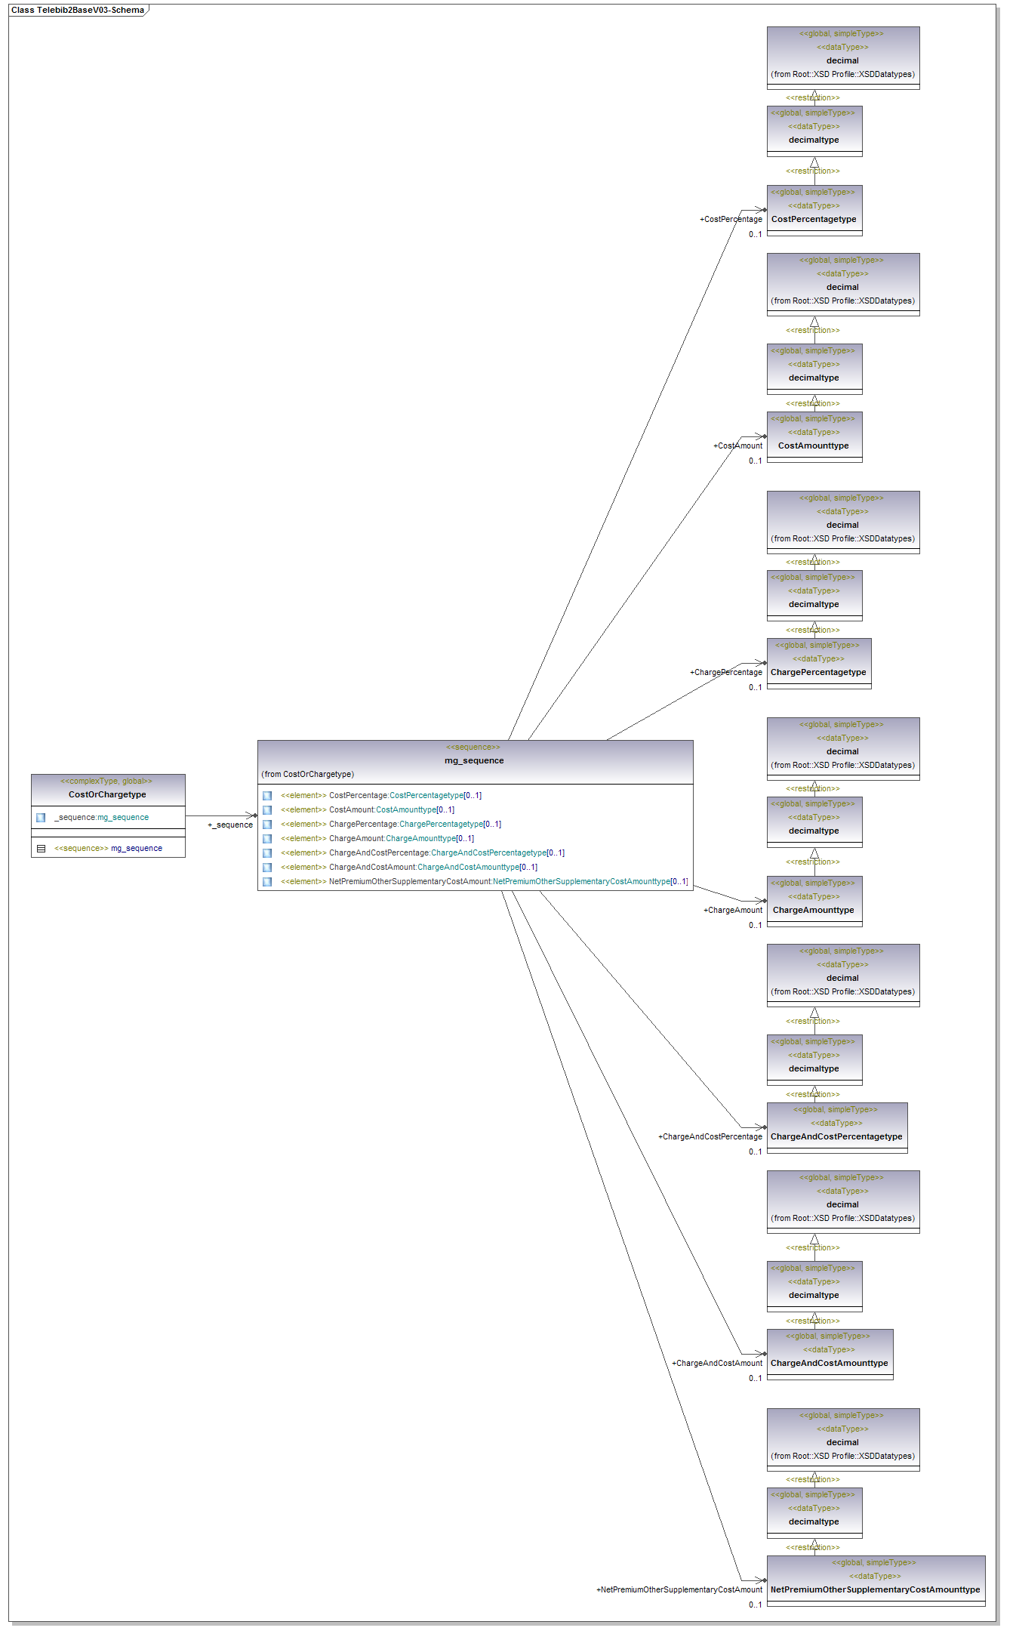Click the icon beside the CostAmount element row

pos(267,810)
